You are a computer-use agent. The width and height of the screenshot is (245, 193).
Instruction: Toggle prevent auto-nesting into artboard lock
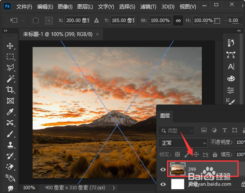[206, 154]
